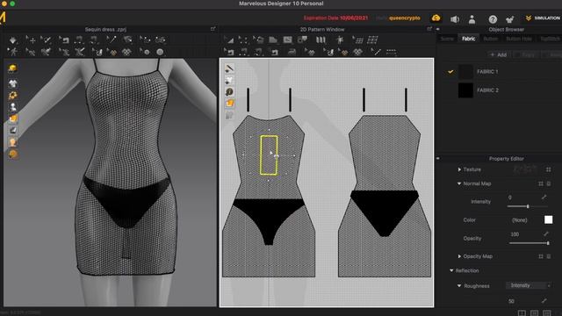Select the Polygon pattern tool
The image size is (562, 316).
[273, 39]
